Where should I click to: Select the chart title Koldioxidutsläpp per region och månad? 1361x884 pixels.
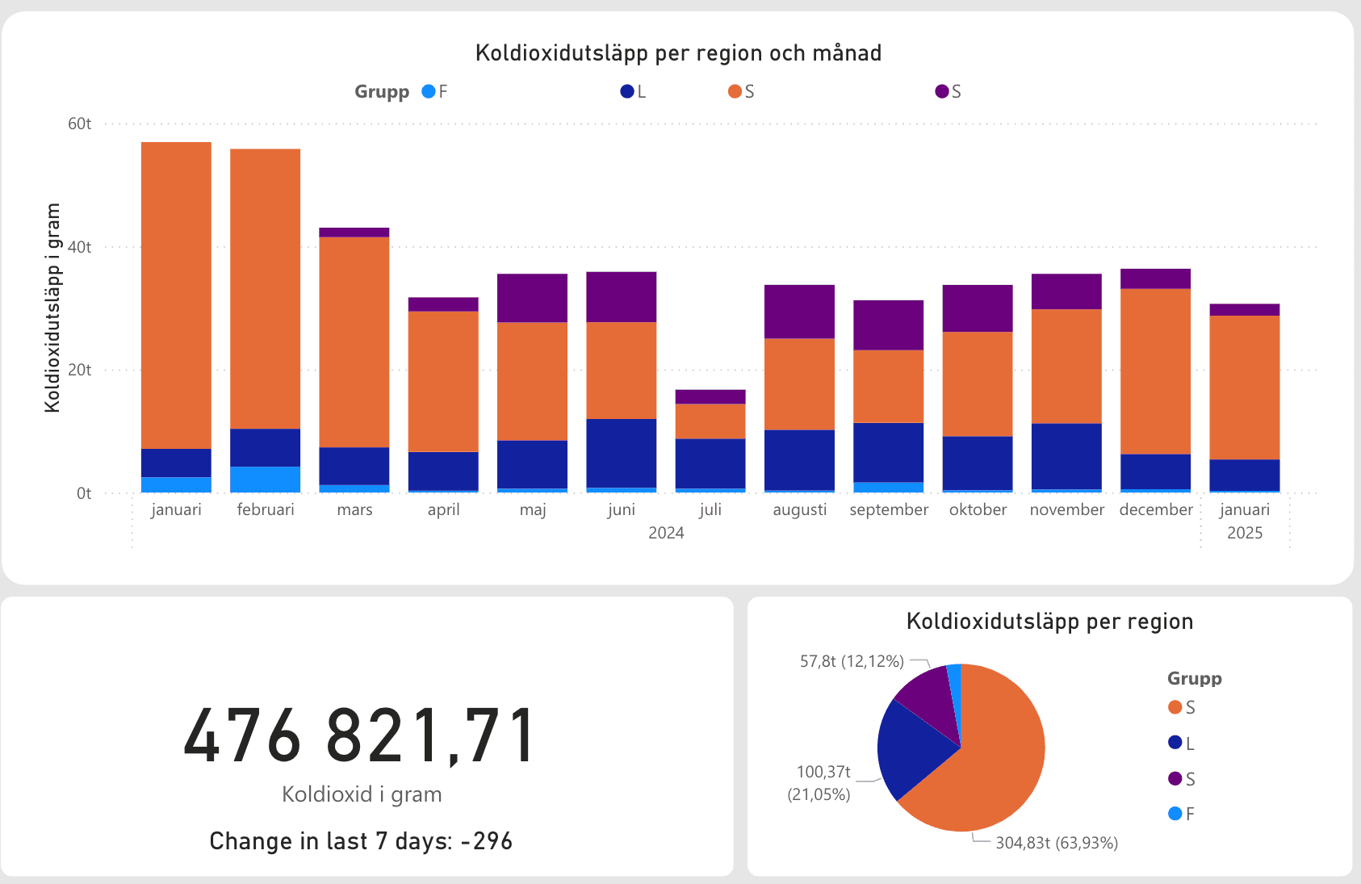coord(679,52)
